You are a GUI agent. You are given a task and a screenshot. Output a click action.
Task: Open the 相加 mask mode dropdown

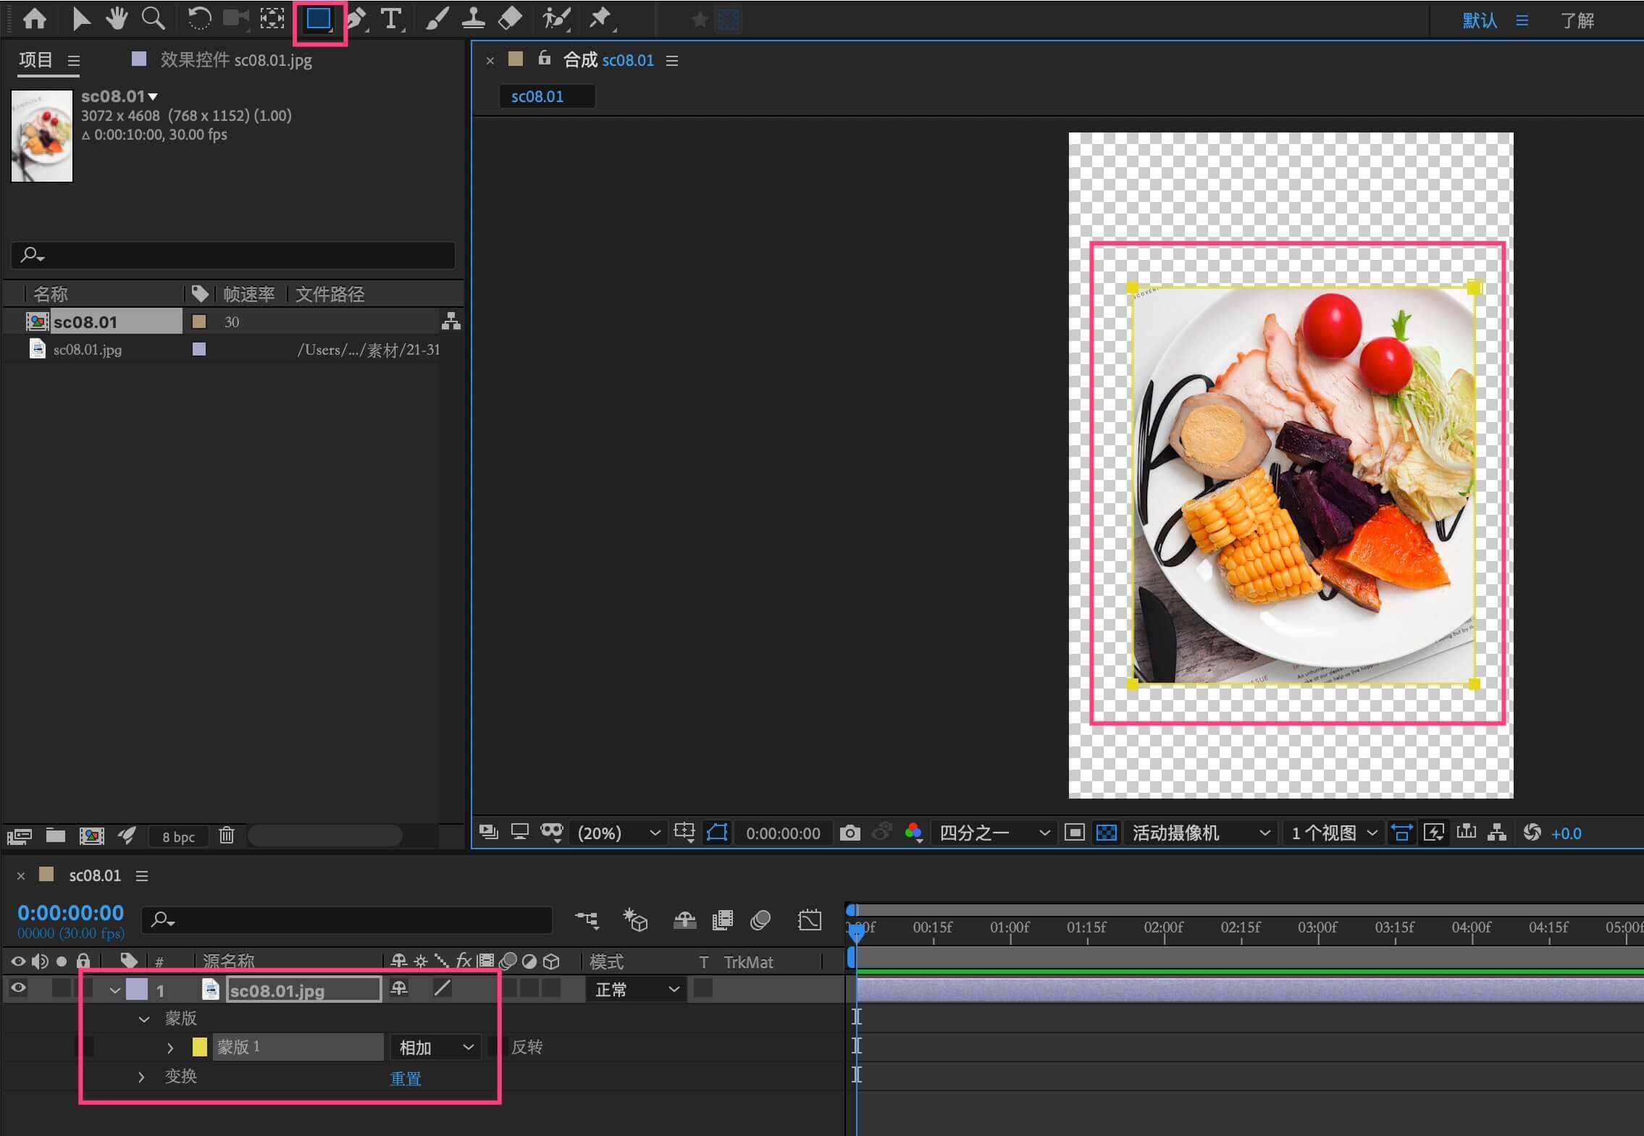point(435,1047)
